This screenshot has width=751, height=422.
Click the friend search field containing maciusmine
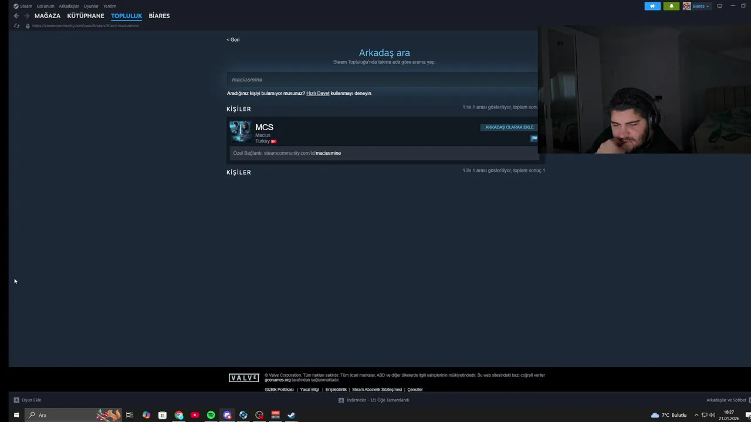click(382, 80)
